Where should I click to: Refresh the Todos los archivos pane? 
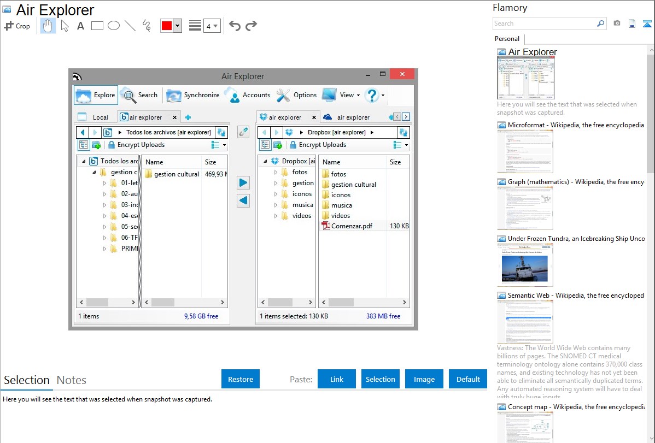[221, 132]
